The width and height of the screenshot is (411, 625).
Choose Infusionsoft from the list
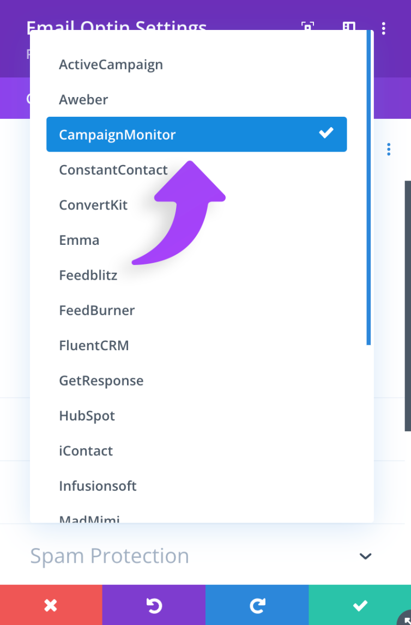point(98,486)
